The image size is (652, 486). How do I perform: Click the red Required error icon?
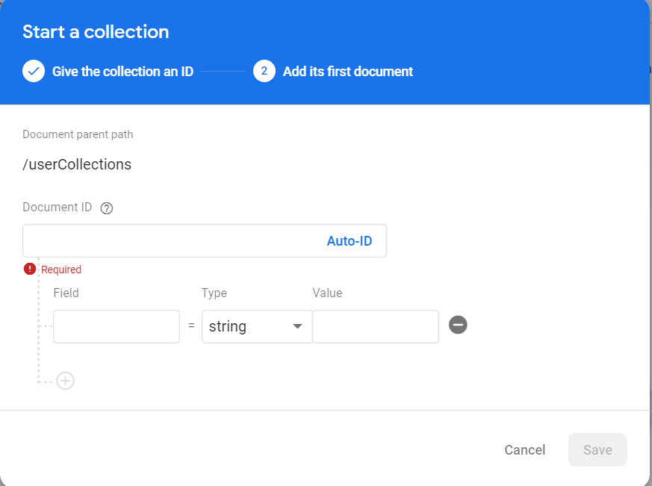[30, 269]
